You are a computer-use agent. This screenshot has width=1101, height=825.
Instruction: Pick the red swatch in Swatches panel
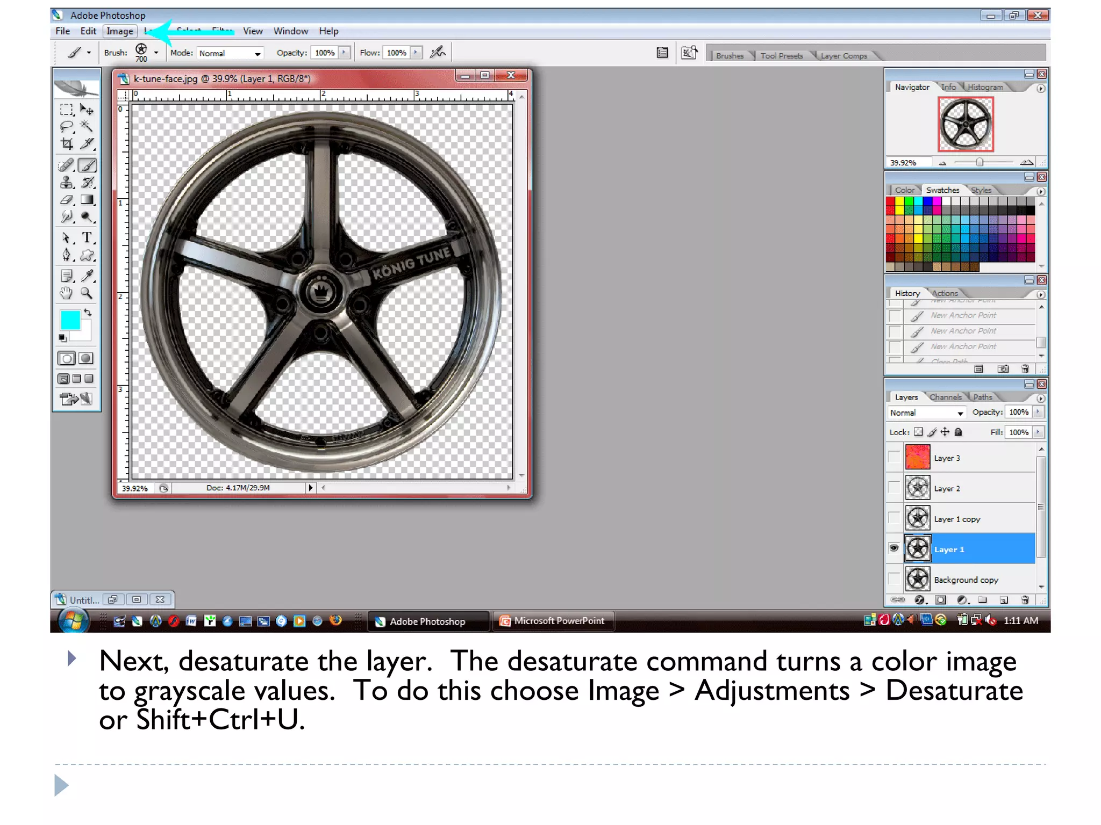pyautogui.click(x=890, y=201)
